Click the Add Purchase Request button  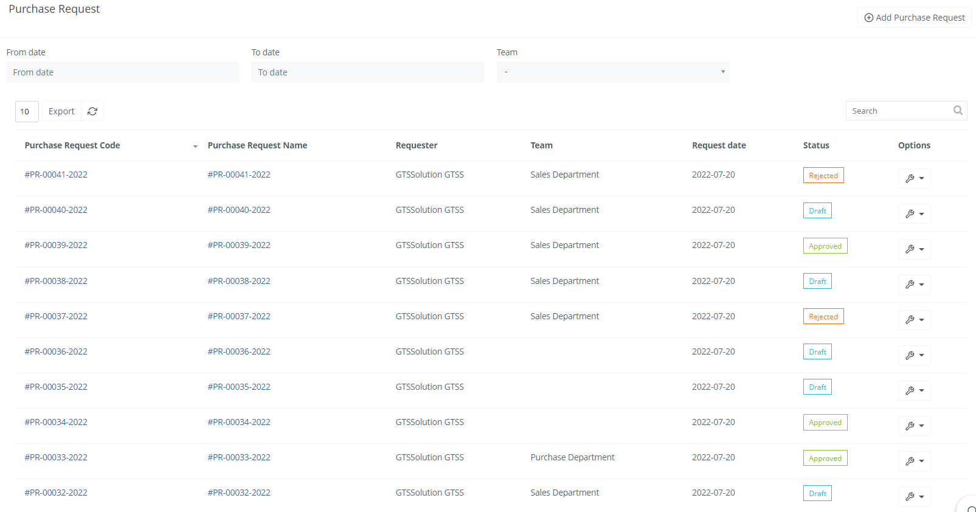pyautogui.click(x=914, y=18)
